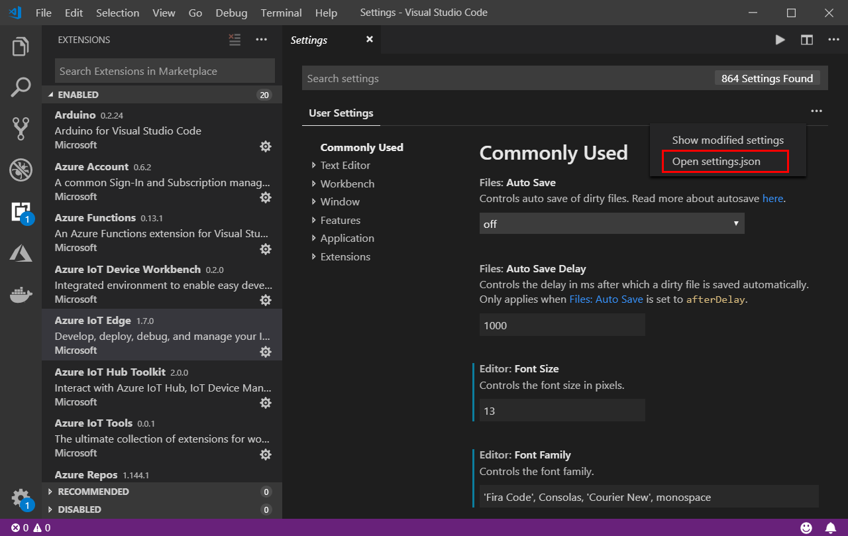The height and width of the screenshot is (536, 848).
Task: Follow the Files: Auto Save link
Action: [606, 299]
